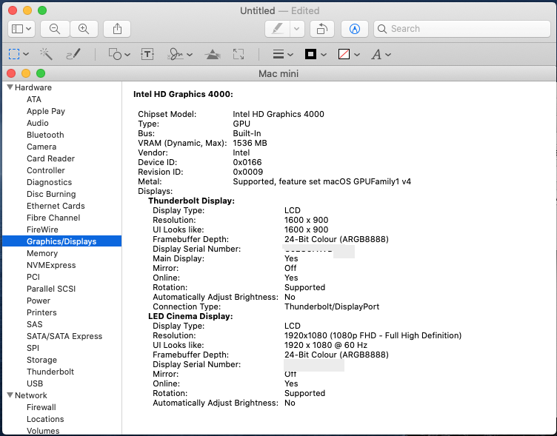Screen dimensions: 557x436
Task: Open the Shape Style line thickness menu
Action: point(278,54)
